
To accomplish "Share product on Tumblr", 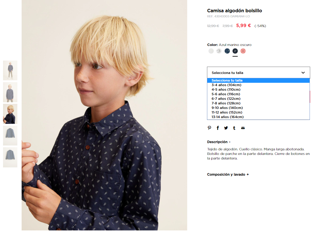I will tap(234, 128).
